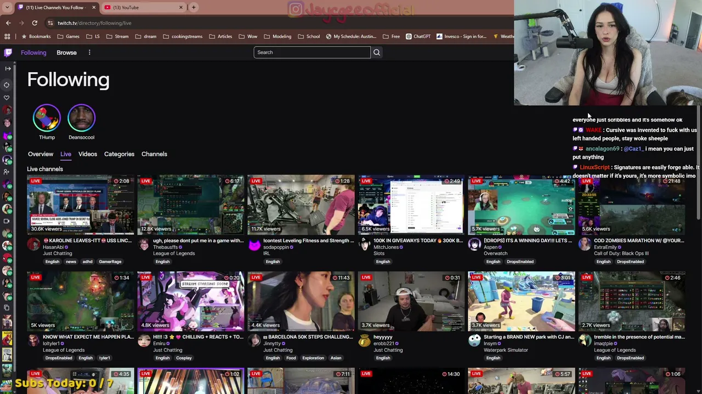Expand the Wow bookmark folder

[248, 37]
